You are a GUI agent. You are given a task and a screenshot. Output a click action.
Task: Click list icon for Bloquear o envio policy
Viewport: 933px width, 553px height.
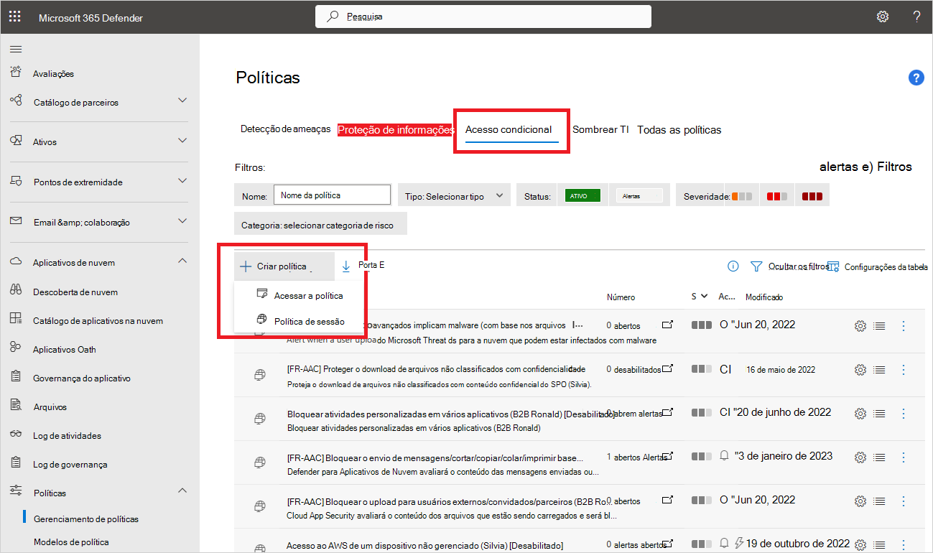click(879, 457)
